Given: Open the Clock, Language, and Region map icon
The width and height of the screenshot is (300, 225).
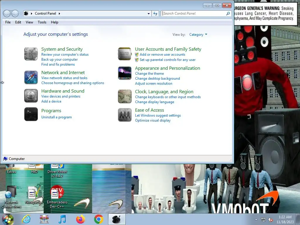Looking at the screenshot, I should (125, 96).
